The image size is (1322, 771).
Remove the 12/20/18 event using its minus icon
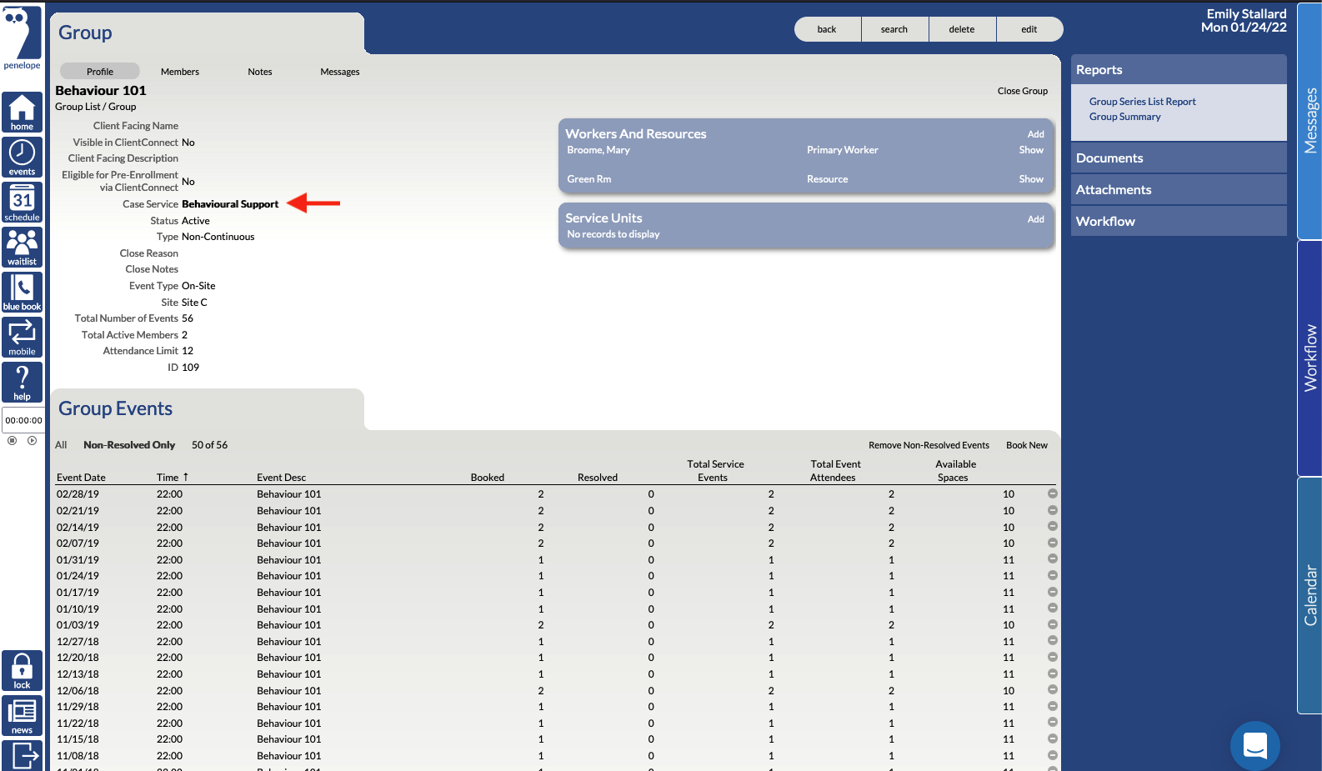(1053, 657)
